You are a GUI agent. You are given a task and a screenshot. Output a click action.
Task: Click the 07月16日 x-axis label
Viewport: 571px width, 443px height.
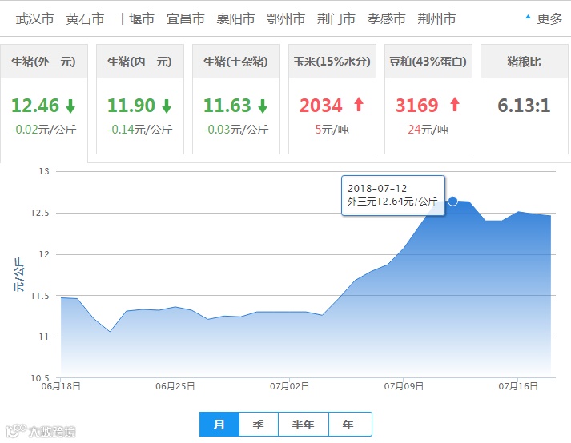tap(518, 386)
